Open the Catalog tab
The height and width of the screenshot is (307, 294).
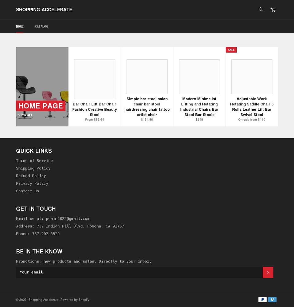pyautogui.click(x=41, y=26)
